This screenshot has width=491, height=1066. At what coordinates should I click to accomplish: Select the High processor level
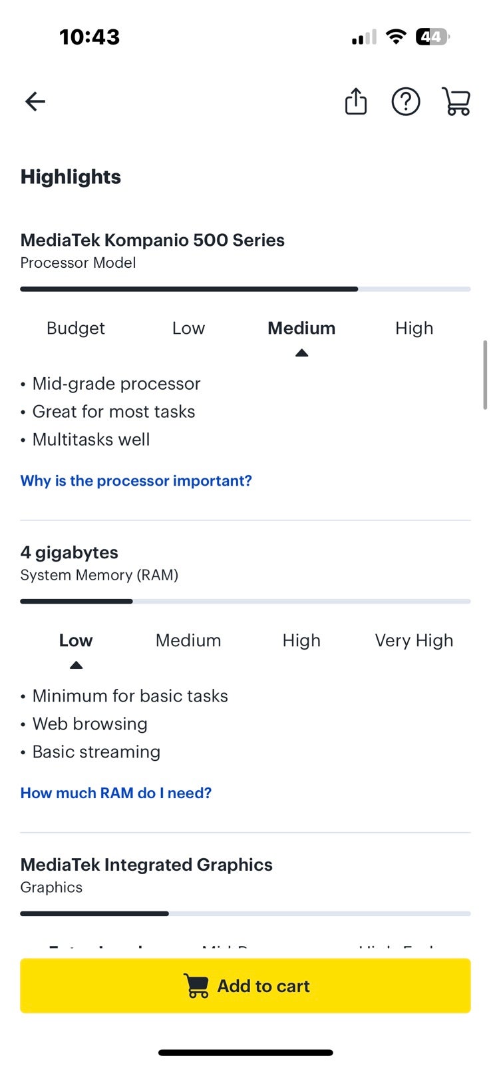[414, 328]
